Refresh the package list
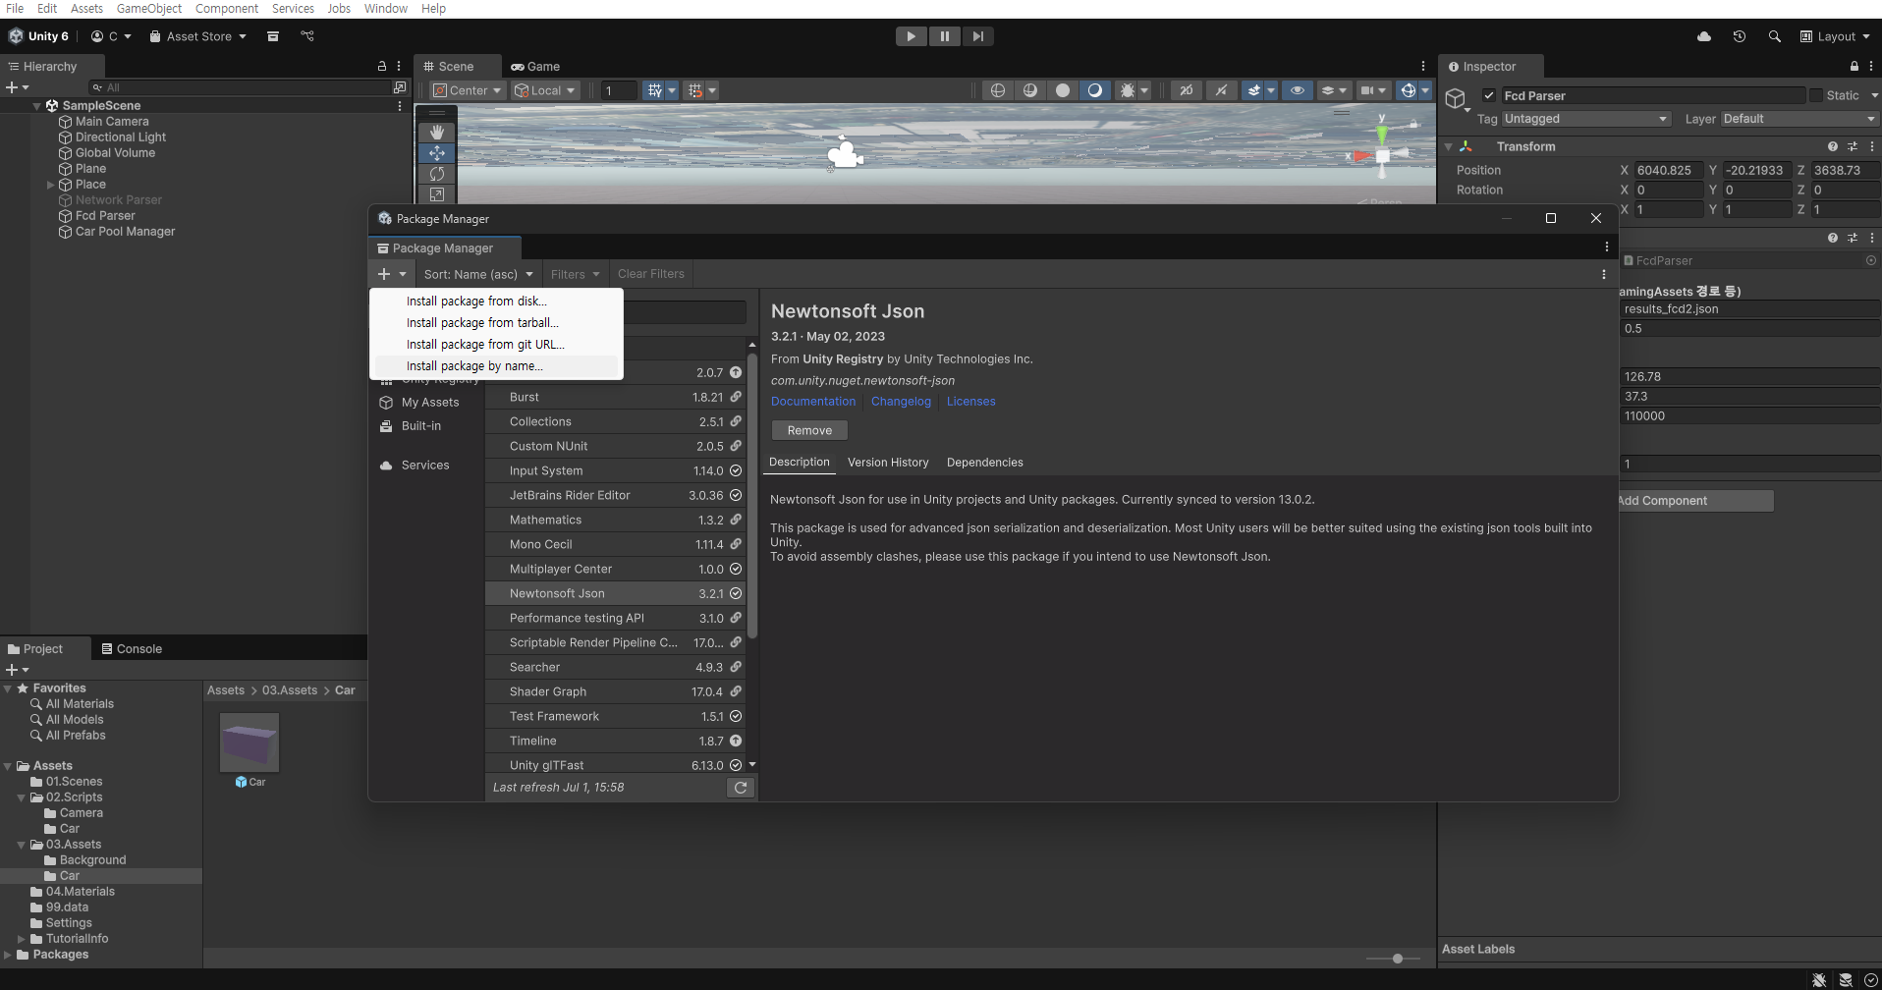The image size is (1882, 990). (741, 788)
